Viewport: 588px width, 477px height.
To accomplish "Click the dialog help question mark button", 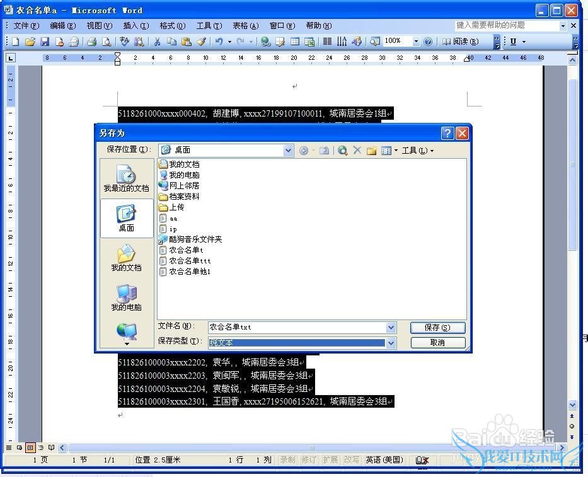I will (447, 133).
